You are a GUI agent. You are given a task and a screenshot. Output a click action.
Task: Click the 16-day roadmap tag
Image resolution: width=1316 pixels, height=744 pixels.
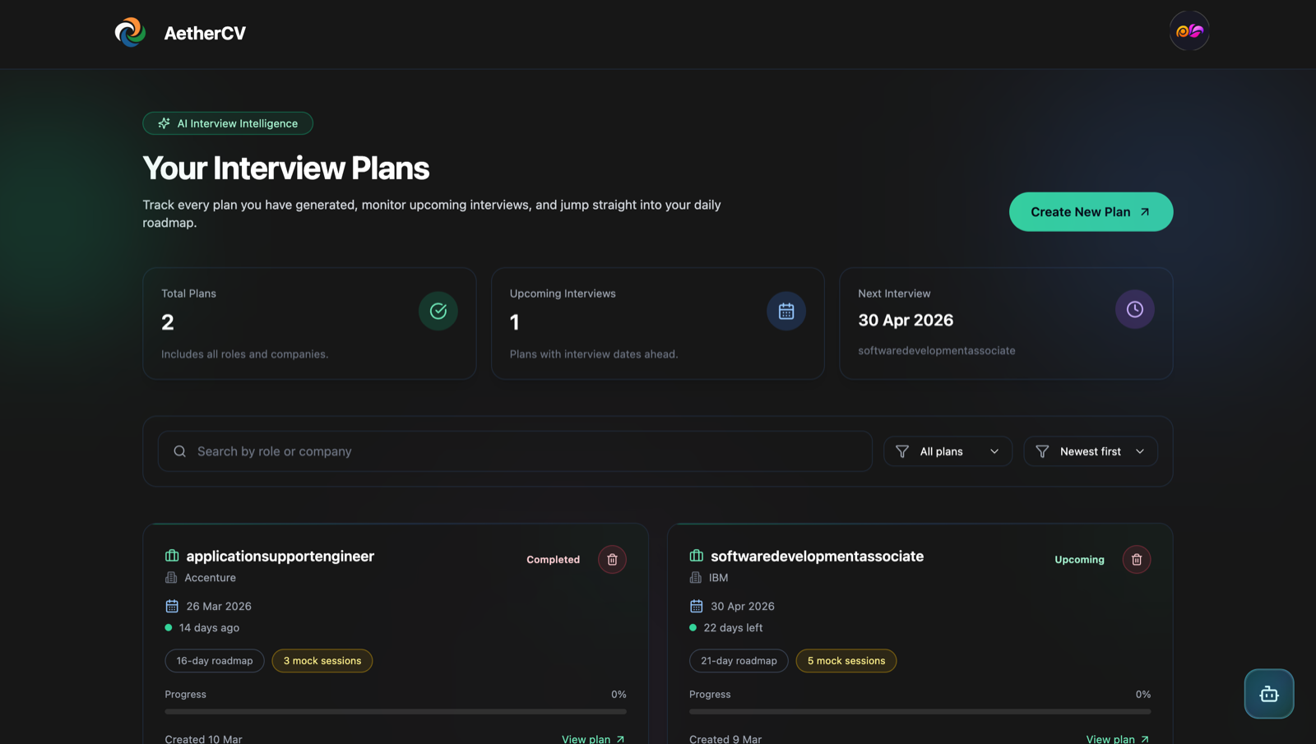point(215,661)
